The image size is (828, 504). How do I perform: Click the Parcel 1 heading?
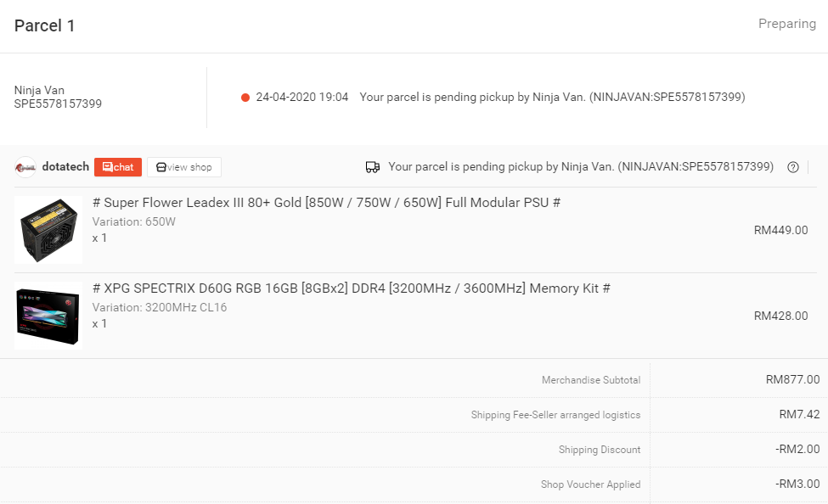pos(44,25)
